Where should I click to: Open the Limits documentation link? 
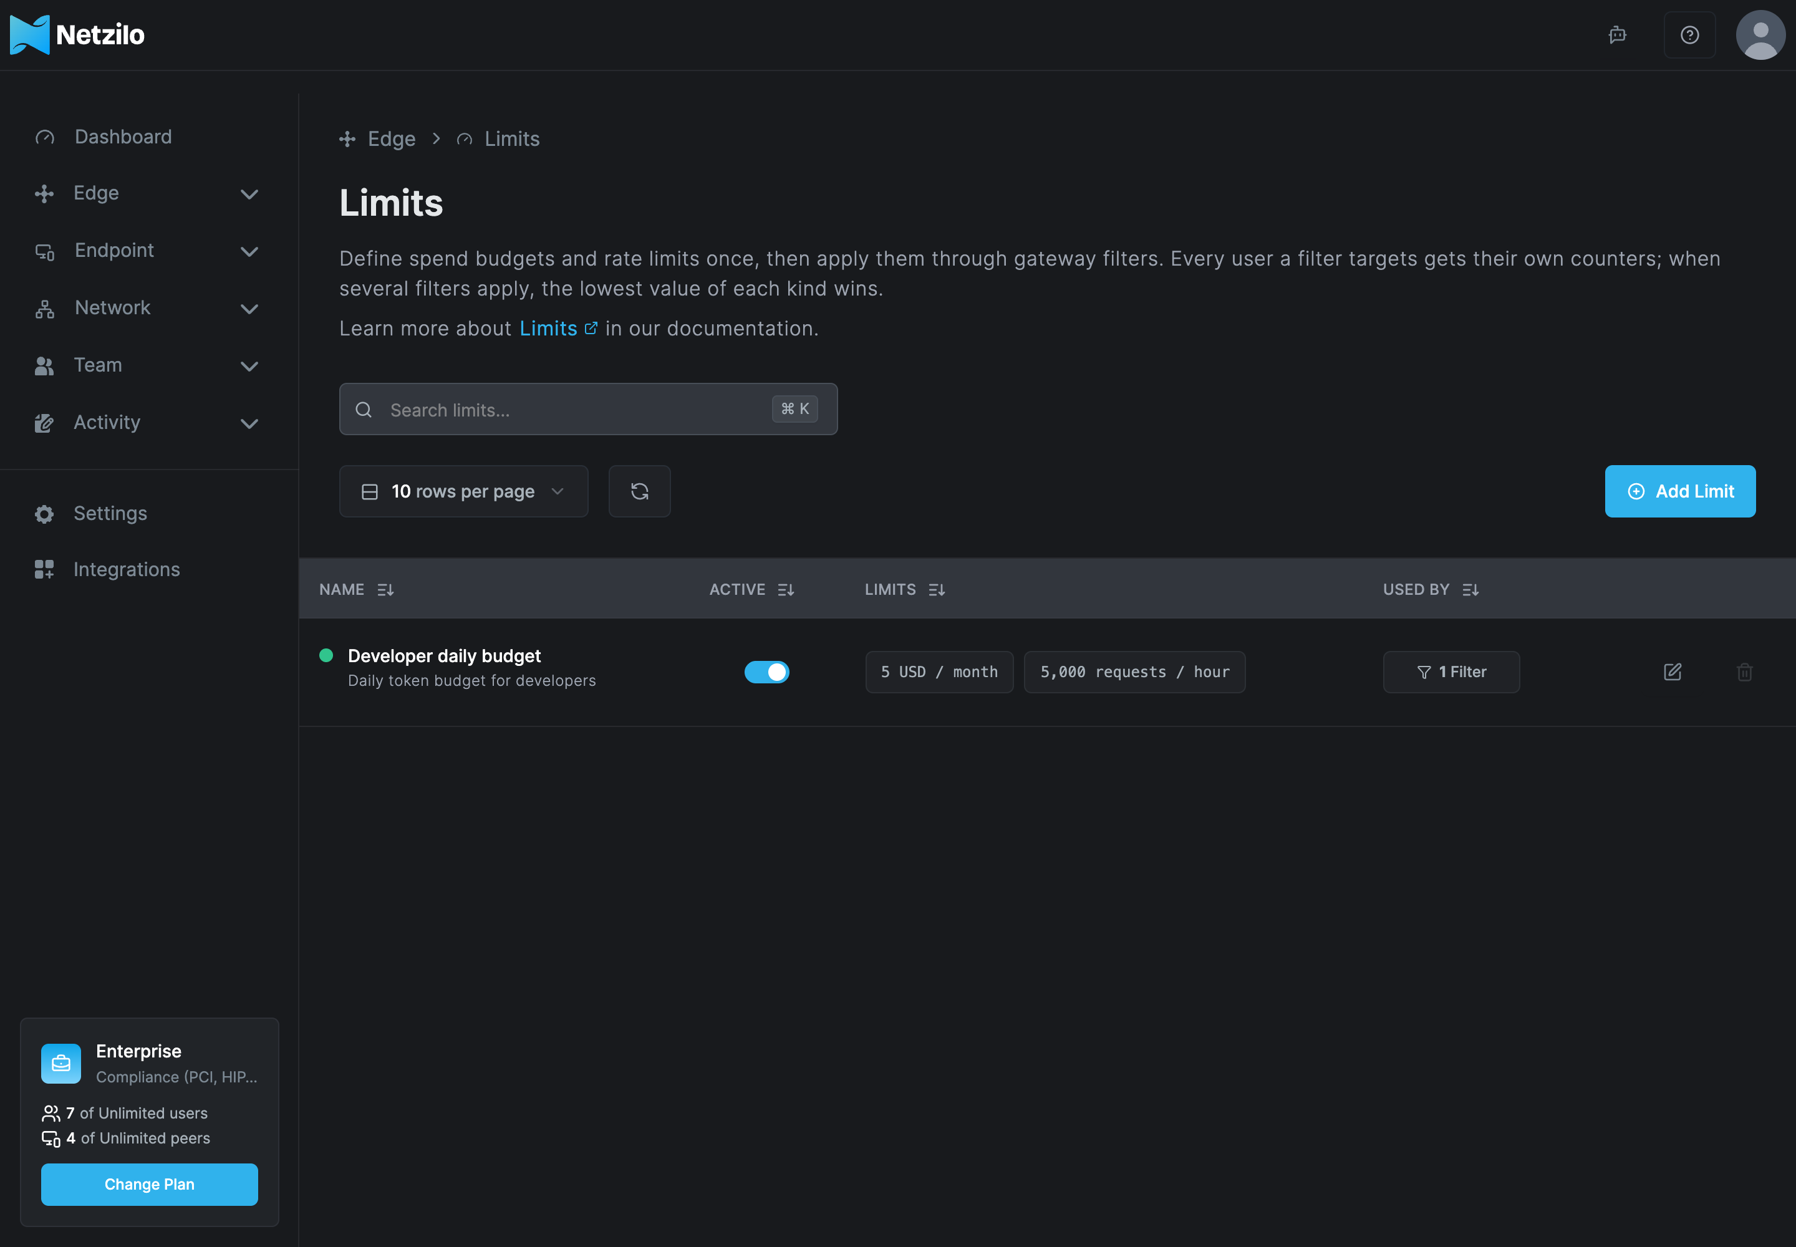(558, 329)
